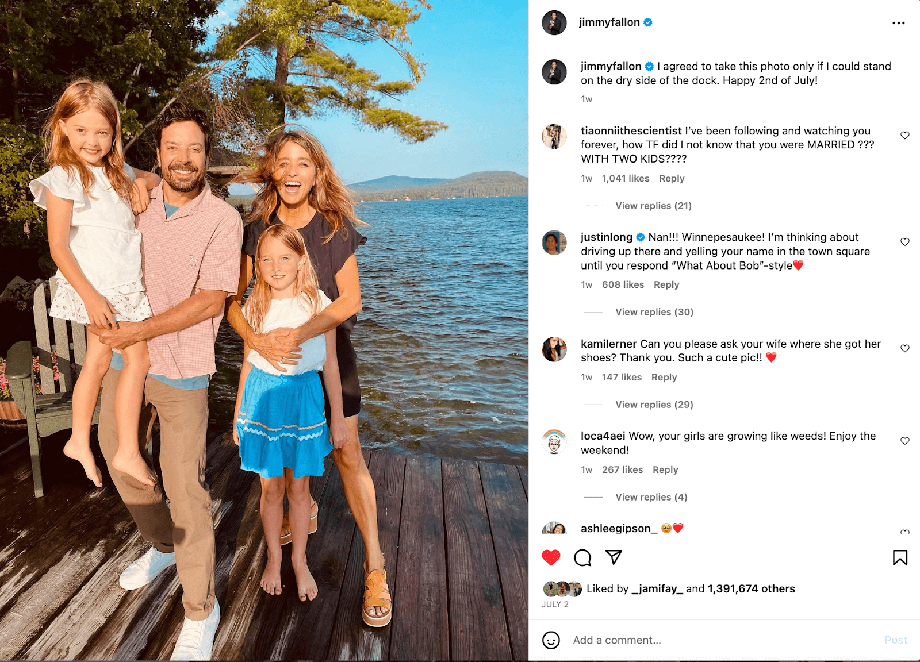
Task: Like tiaonniithescientist's comment
Action: coord(905,136)
